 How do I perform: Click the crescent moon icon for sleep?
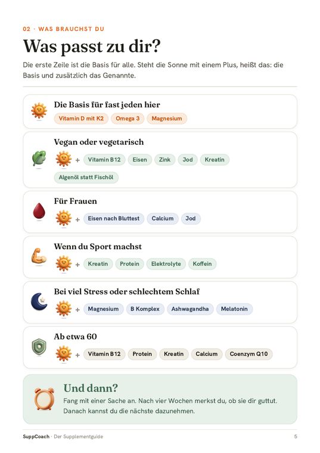[x=39, y=302]
